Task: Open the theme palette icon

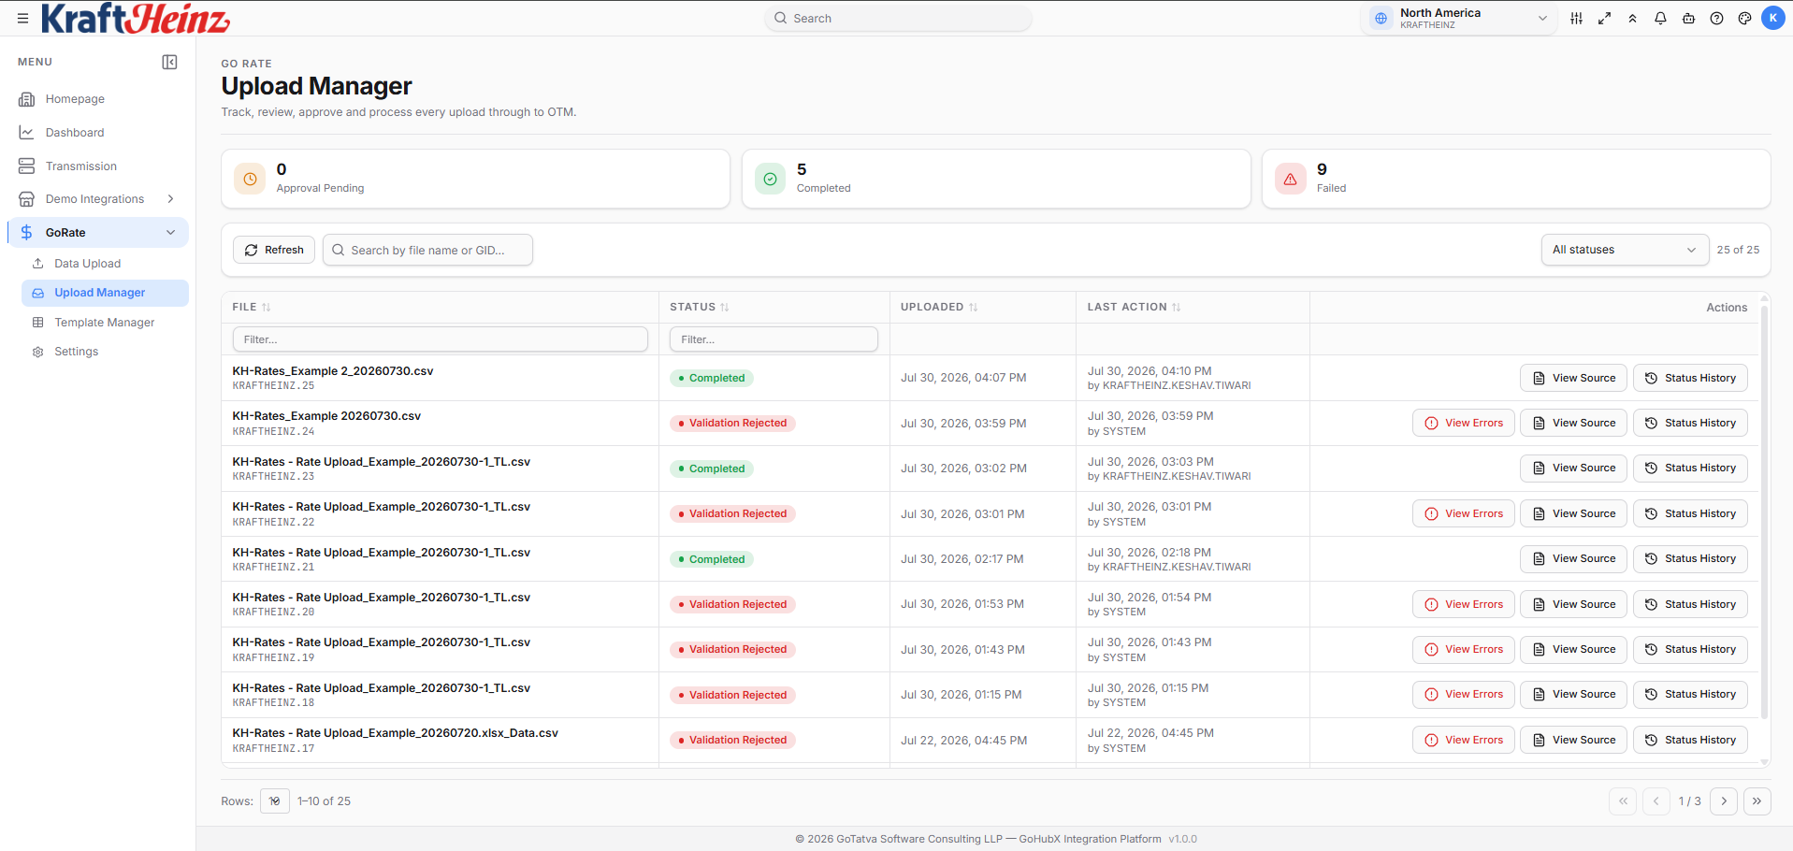Action: 1744,18
